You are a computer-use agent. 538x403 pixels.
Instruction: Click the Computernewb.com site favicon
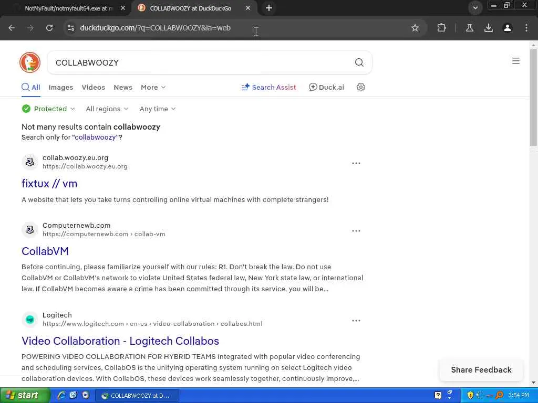click(x=30, y=230)
